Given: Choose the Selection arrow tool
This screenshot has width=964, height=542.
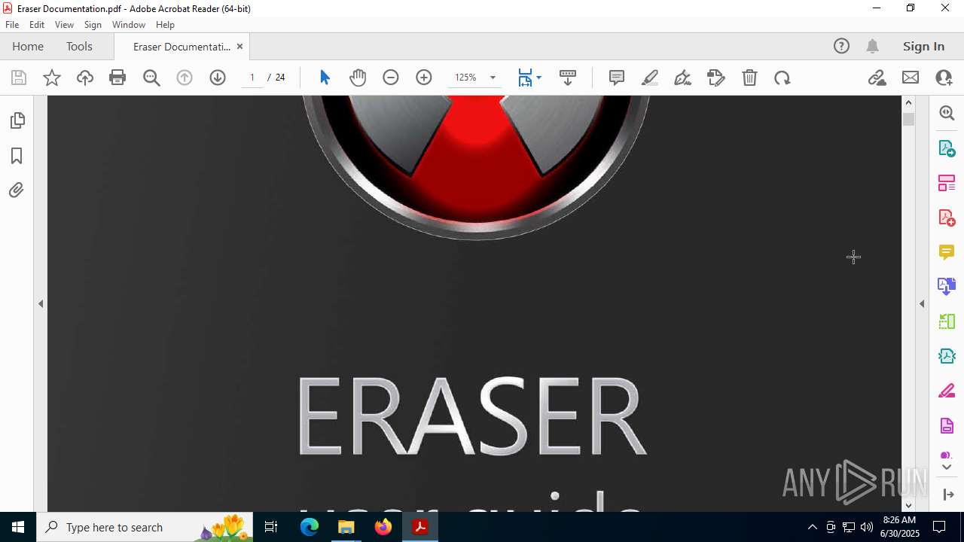Looking at the screenshot, I should (x=325, y=78).
